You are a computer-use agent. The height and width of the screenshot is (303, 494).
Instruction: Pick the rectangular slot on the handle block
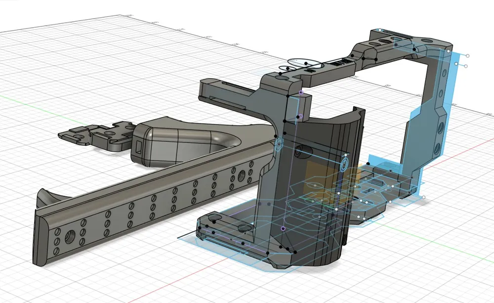pyautogui.click(x=139, y=146)
